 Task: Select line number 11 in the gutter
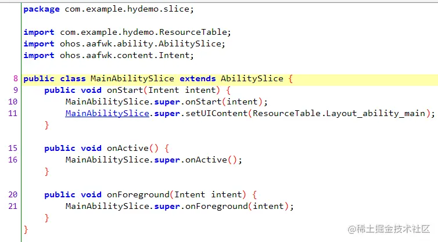pyautogui.click(x=13, y=113)
